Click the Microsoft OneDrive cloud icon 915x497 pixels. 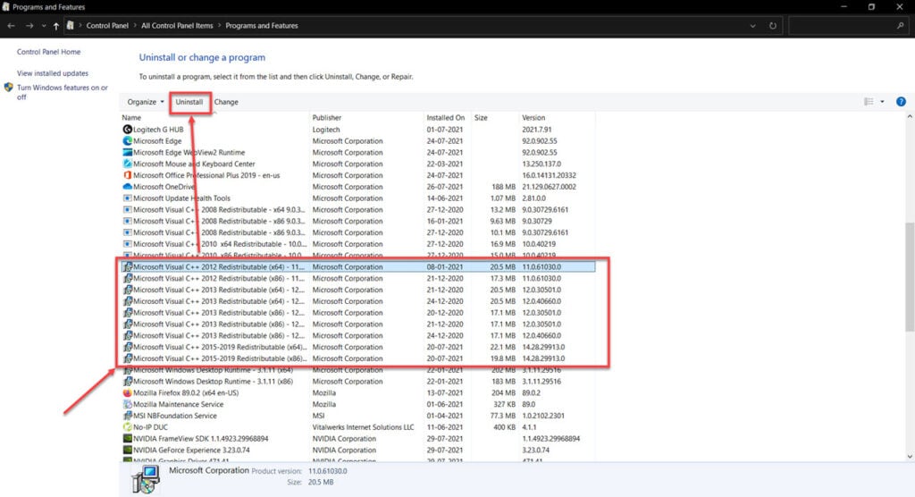pyautogui.click(x=127, y=187)
